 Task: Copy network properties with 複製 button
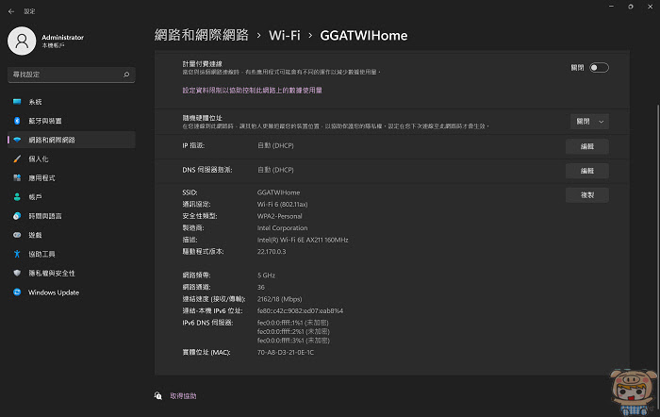(x=587, y=195)
